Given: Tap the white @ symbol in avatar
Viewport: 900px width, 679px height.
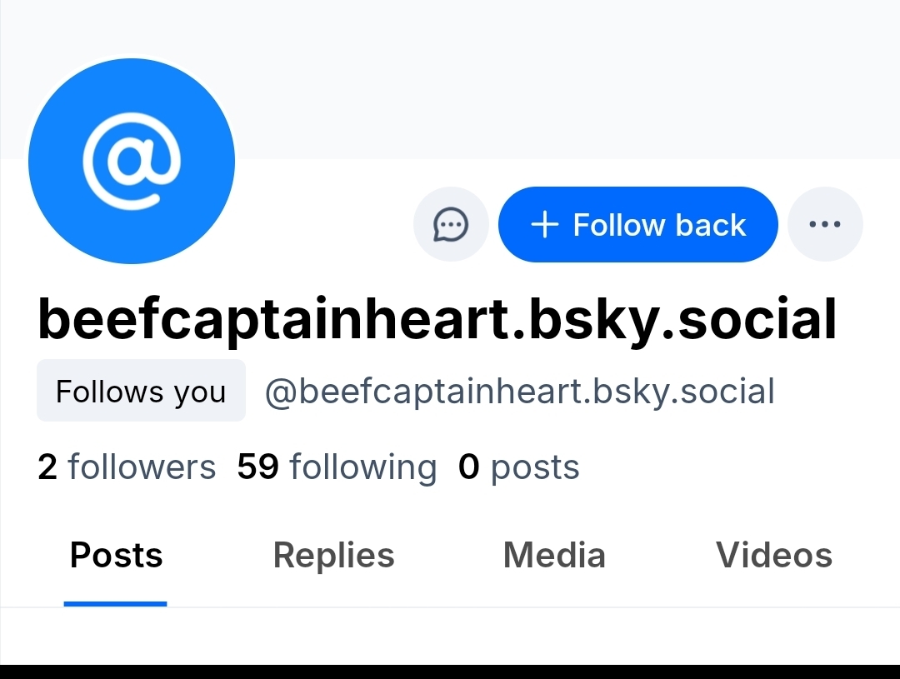Looking at the screenshot, I should [132, 160].
